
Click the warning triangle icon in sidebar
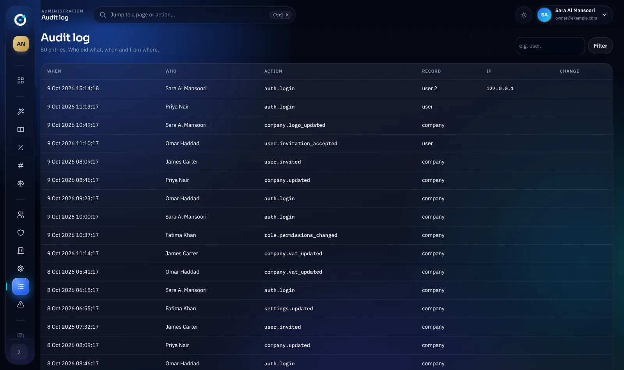(21, 304)
